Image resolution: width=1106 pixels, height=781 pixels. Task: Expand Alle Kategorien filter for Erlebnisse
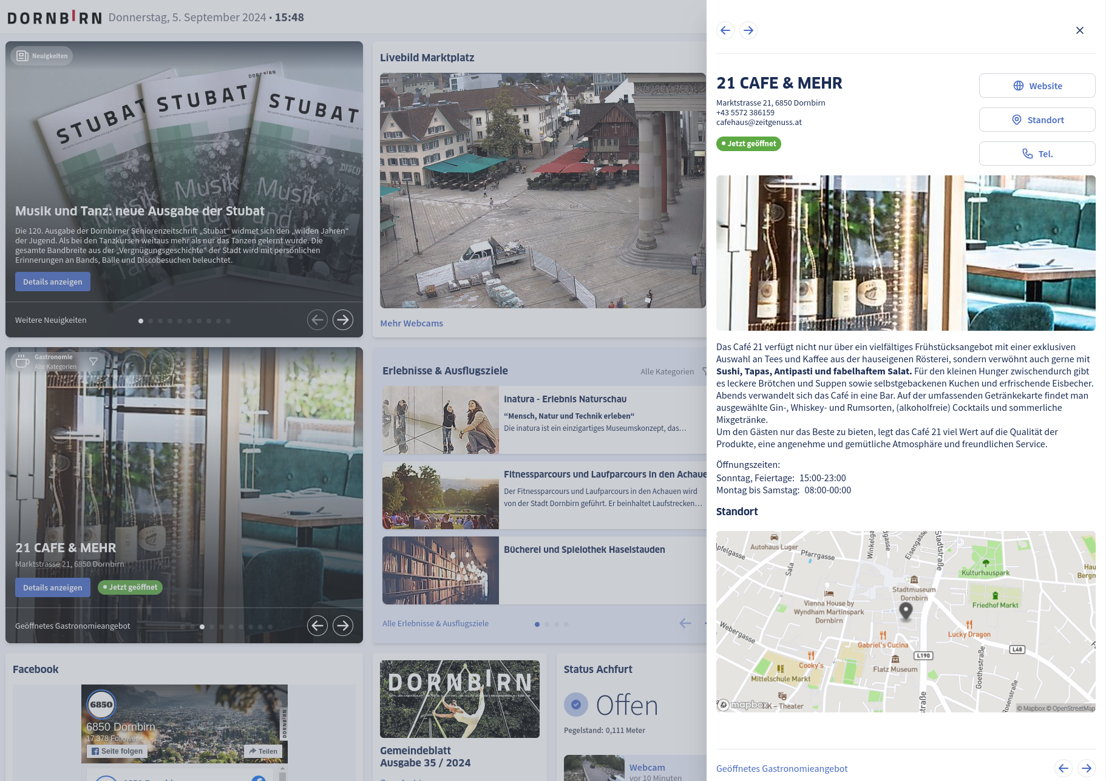[x=667, y=371]
